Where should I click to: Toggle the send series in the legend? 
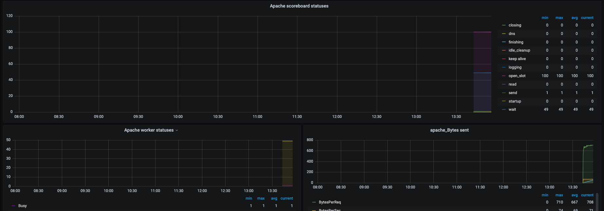513,93
